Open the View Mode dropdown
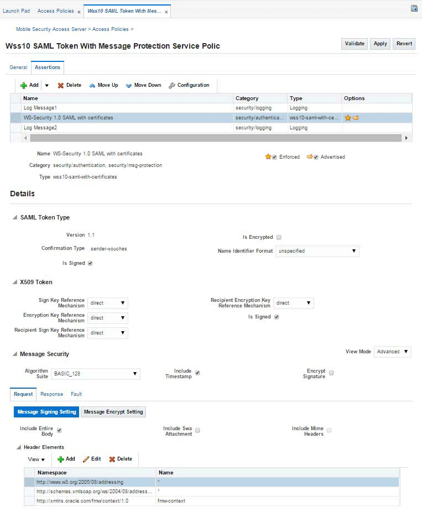The width and height of the screenshot is (422, 512). (x=392, y=352)
